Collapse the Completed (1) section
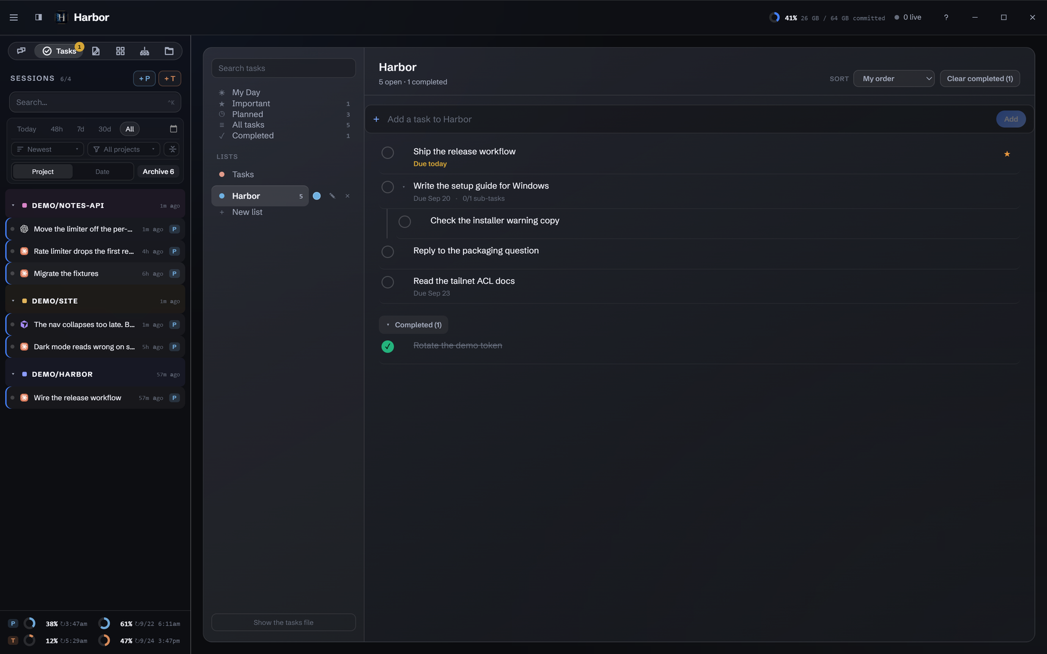 click(413, 325)
